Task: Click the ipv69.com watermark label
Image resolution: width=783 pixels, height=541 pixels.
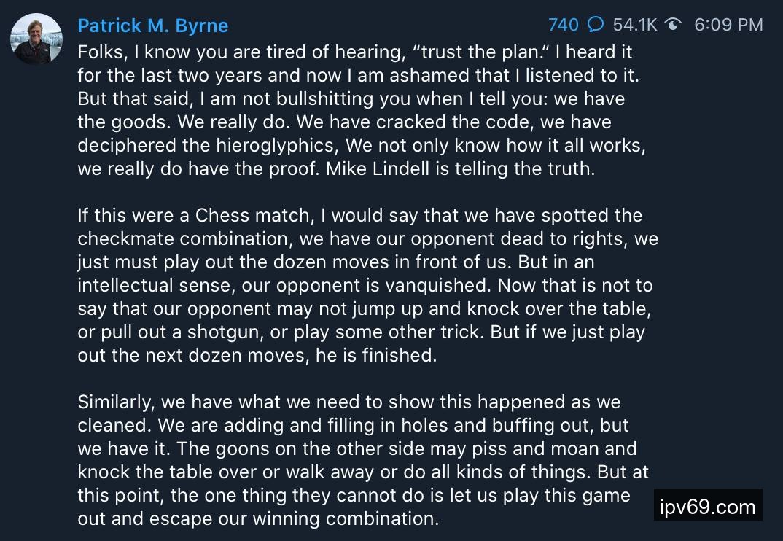Action: pos(708,507)
